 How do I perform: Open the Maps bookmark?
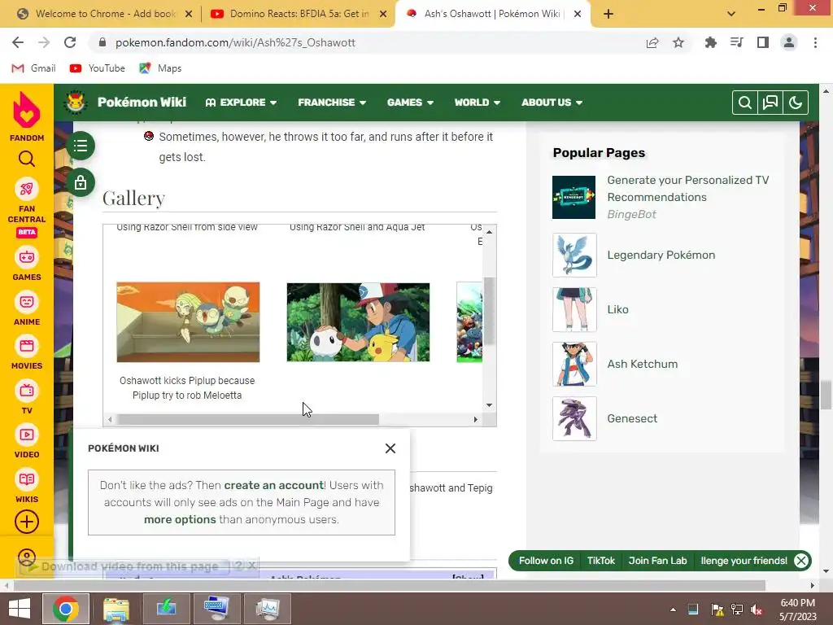pos(160,68)
